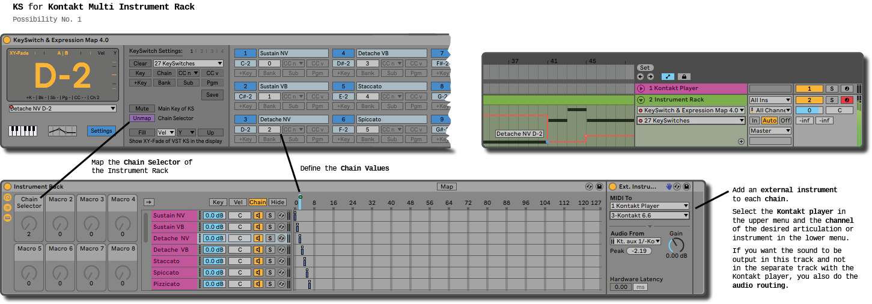The height and width of the screenshot is (304, 872).
Task: Select KeySwitch Settings page 3
Action: pos(212,52)
